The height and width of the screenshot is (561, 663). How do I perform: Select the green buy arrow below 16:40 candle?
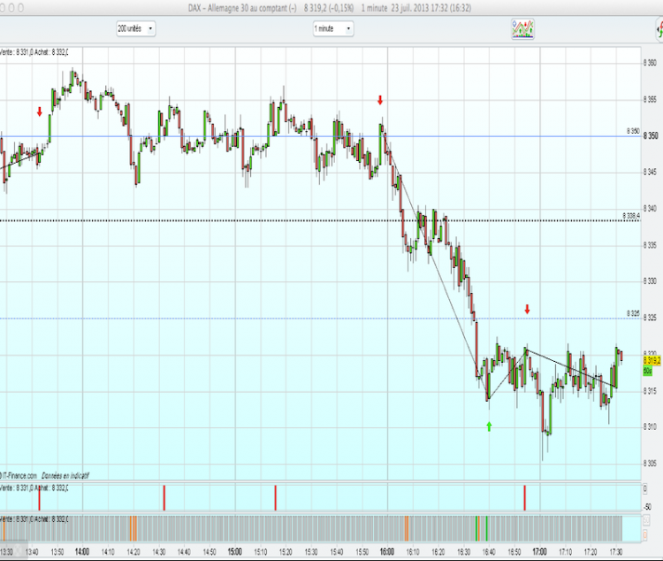(489, 427)
